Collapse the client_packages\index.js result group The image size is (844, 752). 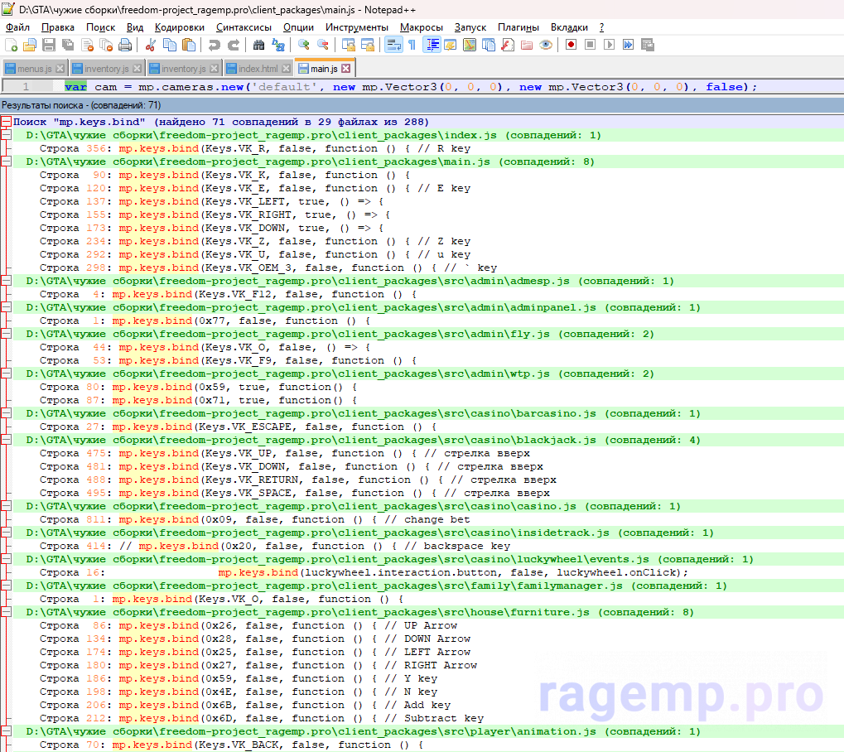point(6,135)
